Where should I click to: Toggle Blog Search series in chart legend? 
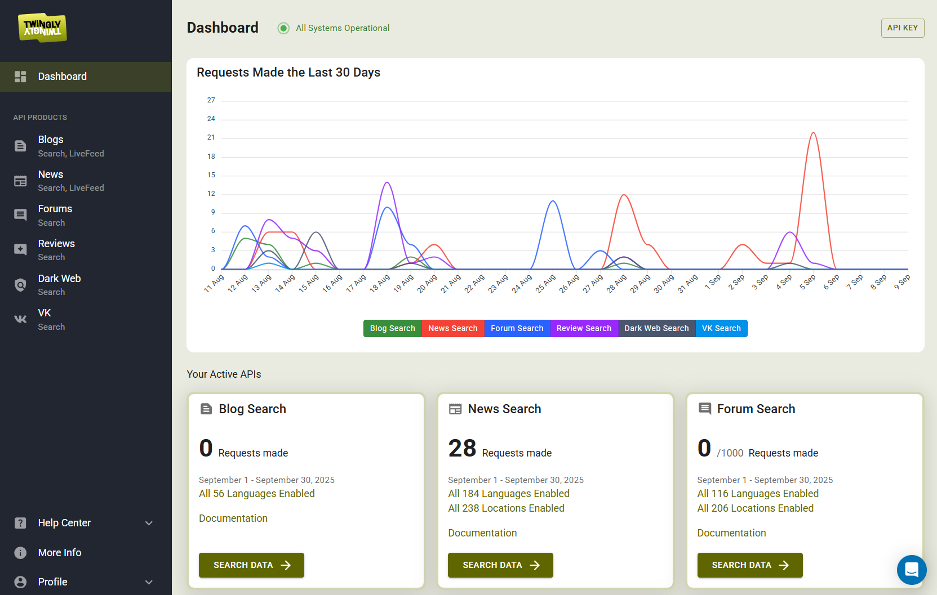(392, 329)
